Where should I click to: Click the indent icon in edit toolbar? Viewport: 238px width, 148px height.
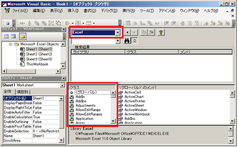(166, 23)
